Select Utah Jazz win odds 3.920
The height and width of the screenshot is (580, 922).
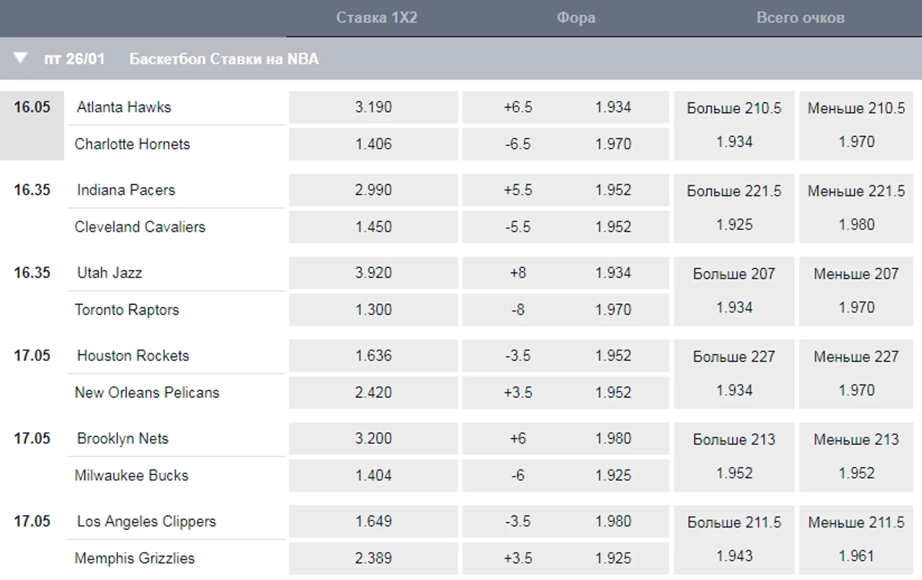(373, 273)
